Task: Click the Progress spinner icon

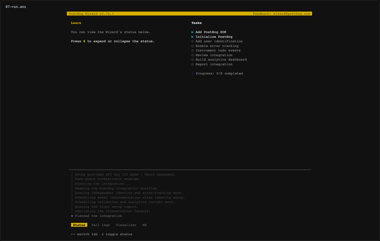Action: coord(192,73)
